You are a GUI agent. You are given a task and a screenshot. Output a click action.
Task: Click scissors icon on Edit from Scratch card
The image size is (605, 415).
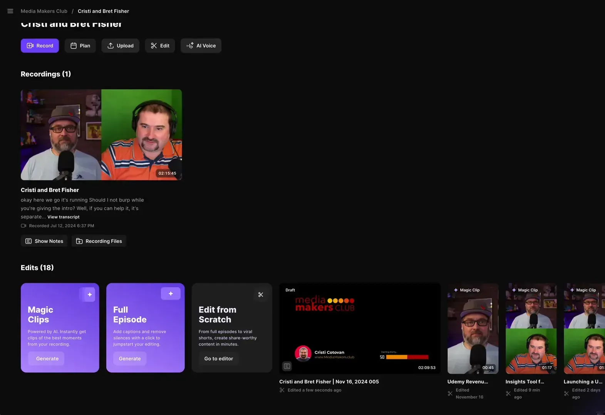click(x=261, y=295)
